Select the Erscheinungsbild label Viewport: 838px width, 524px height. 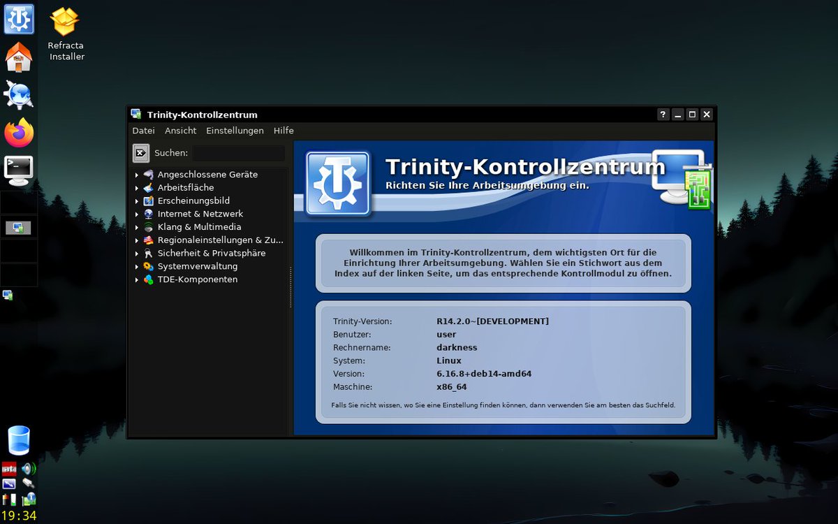[x=193, y=201]
